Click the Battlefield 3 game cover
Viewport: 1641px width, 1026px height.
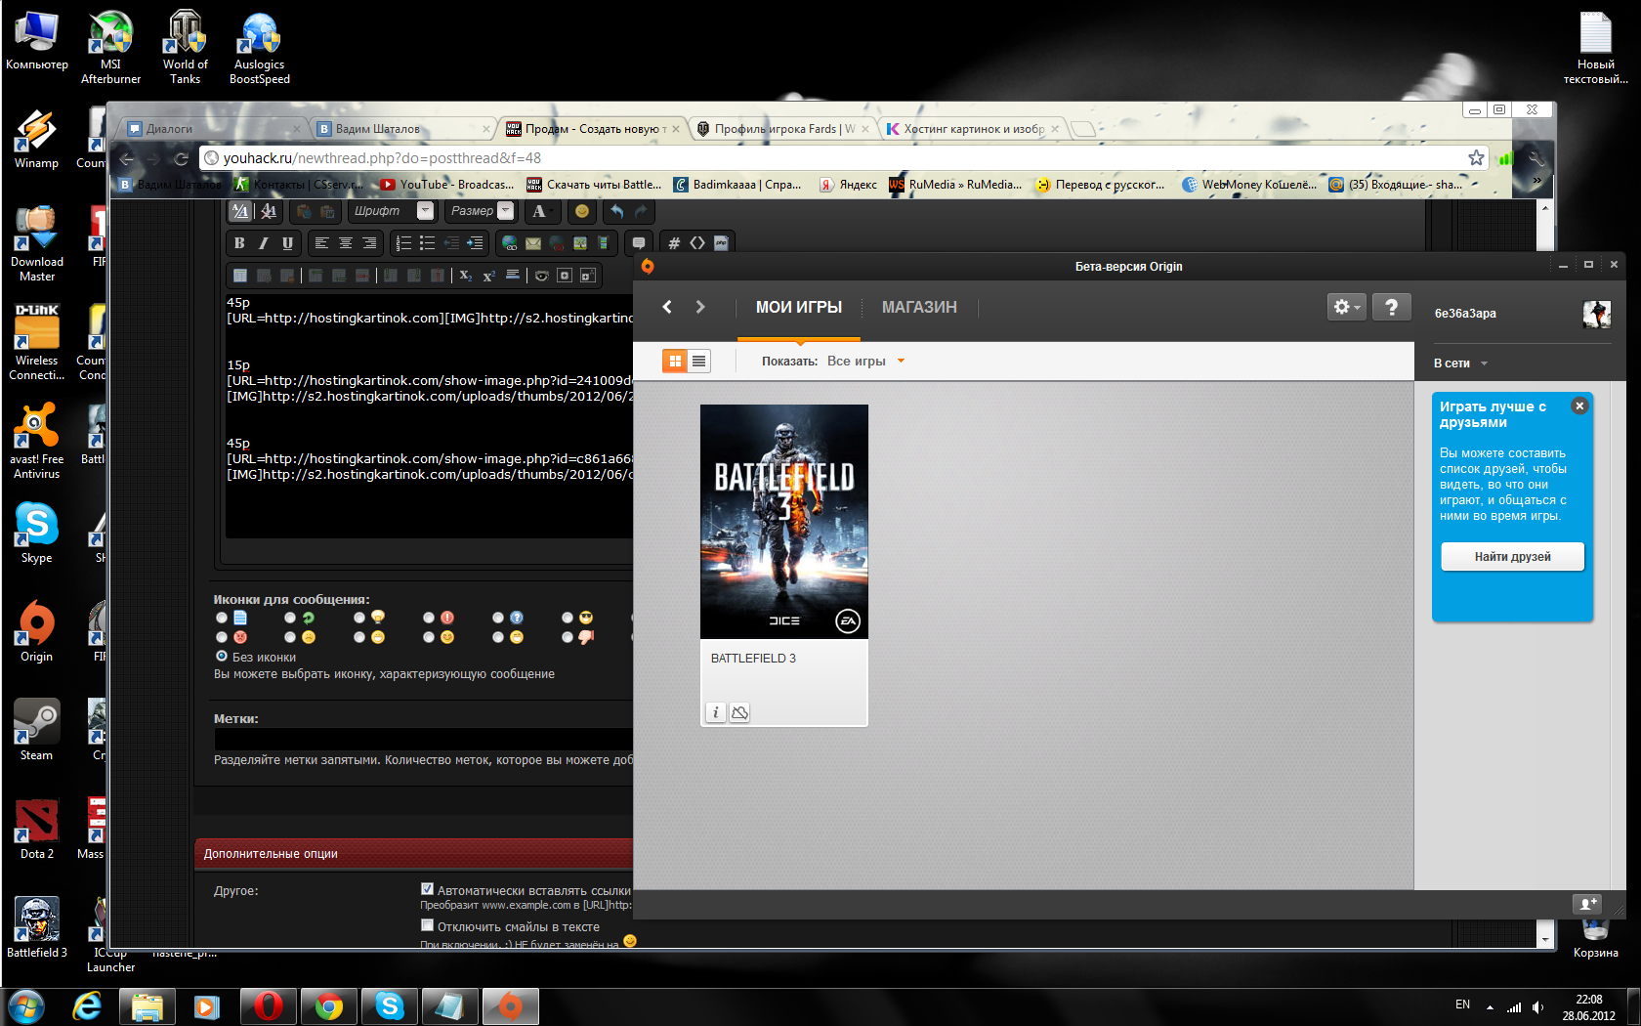point(783,521)
